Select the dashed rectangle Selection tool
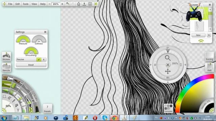 4,96
